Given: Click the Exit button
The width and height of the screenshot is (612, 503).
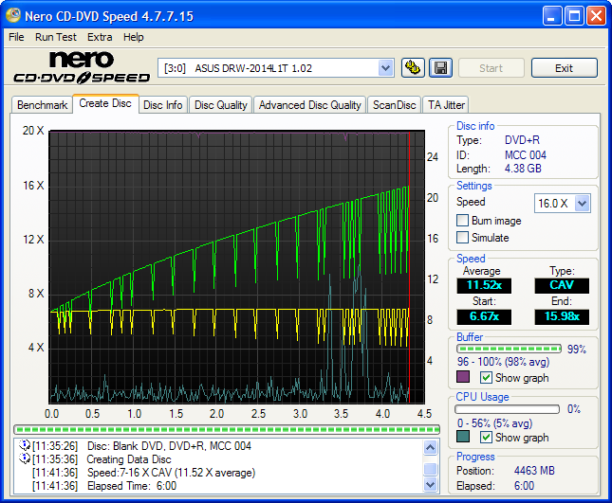Looking at the screenshot, I should 564,68.
